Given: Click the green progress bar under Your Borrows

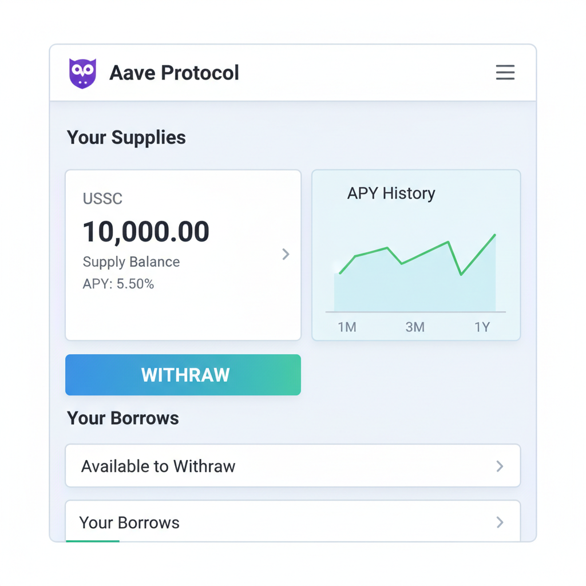Looking at the screenshot, I should (x=92, y=540).
